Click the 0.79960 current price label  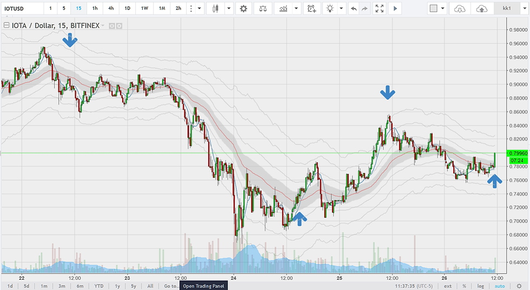click(x=518, y=153)
